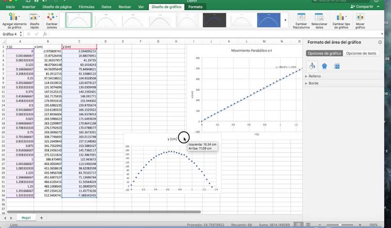The height and width of the screenshot is (228, 391).
Task: Expand the formula bar chevron
Action: (382, 34)
